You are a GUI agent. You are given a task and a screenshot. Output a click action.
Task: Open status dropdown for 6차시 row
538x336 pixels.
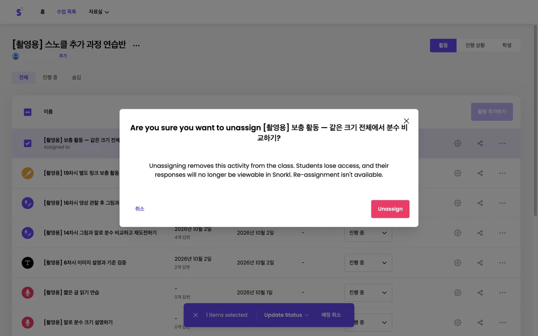tap(368, 263)
